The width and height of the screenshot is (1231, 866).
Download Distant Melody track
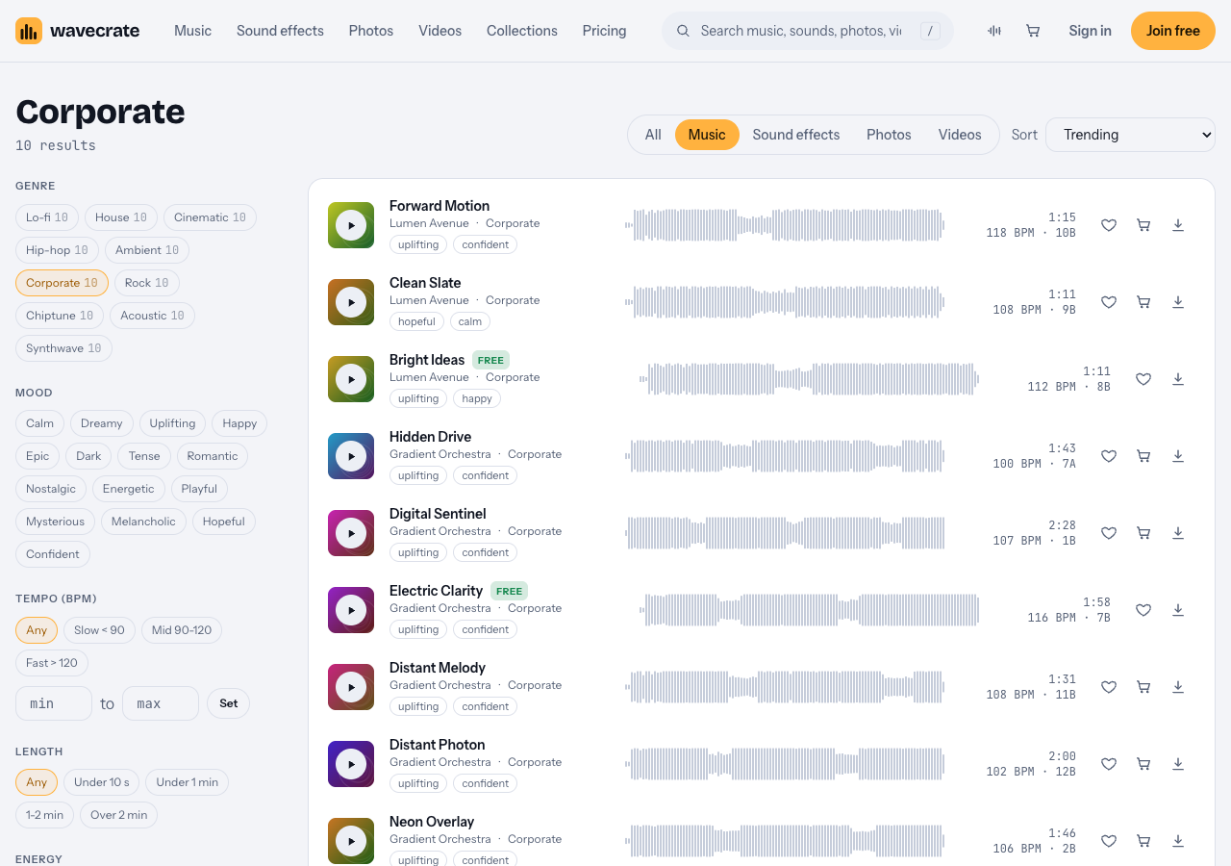pos(1178,687)
